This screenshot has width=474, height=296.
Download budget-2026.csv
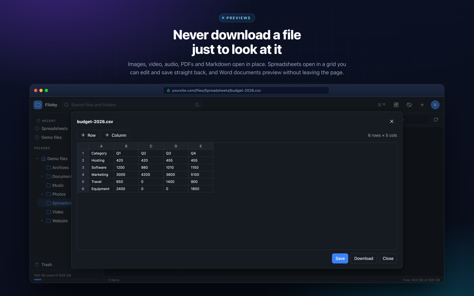(364, 258)
